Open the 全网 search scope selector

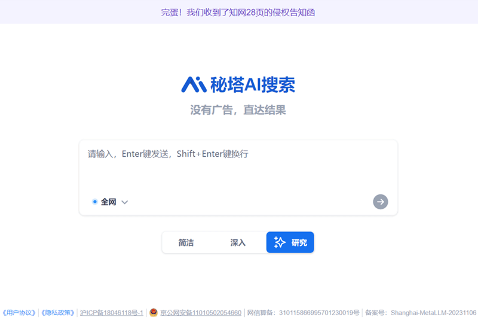click(110, 202)
